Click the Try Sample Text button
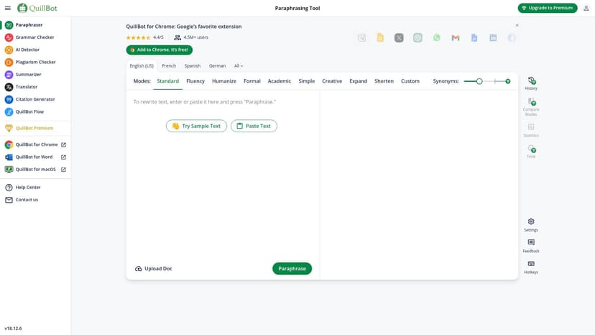Screen dimensions: 595x335 [x=196, y=126]
